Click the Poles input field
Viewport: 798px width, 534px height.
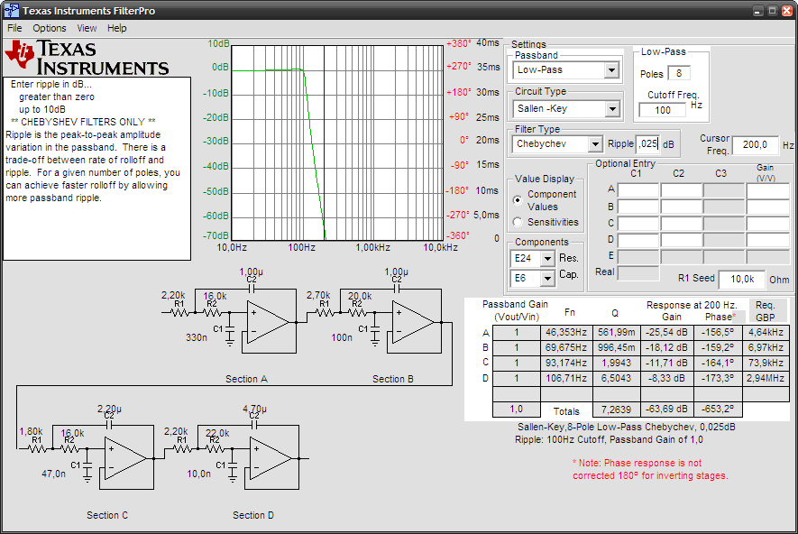tap(679, 73)
